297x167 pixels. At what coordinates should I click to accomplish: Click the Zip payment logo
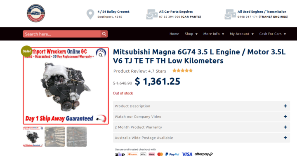pos(120,154)
